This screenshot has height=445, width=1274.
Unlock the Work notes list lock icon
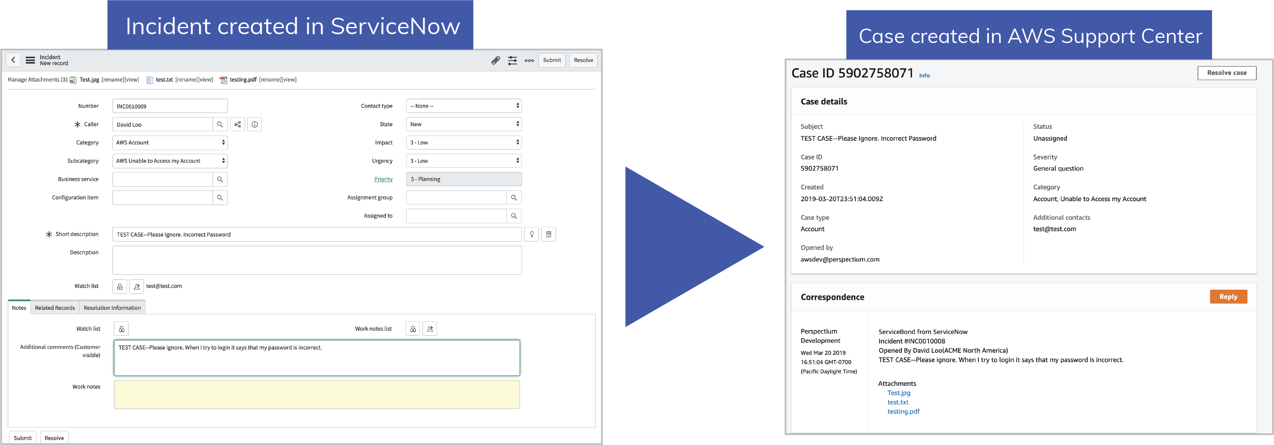(x=413, y=329)
